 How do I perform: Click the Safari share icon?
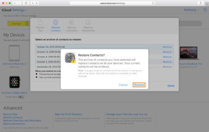click(201, 3)
